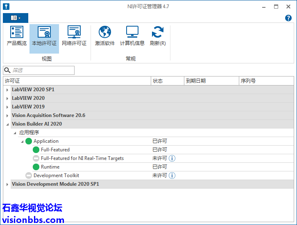This screenshot has width=297, height=225.
Task: Select the Full-Featured license entry
Action: (x=55, y=150)
